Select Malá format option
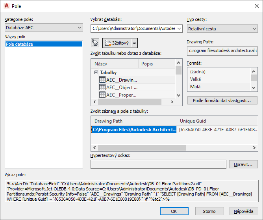Viewport: 263px width, 220px height. pyautogui.click(x=220, y=87)
